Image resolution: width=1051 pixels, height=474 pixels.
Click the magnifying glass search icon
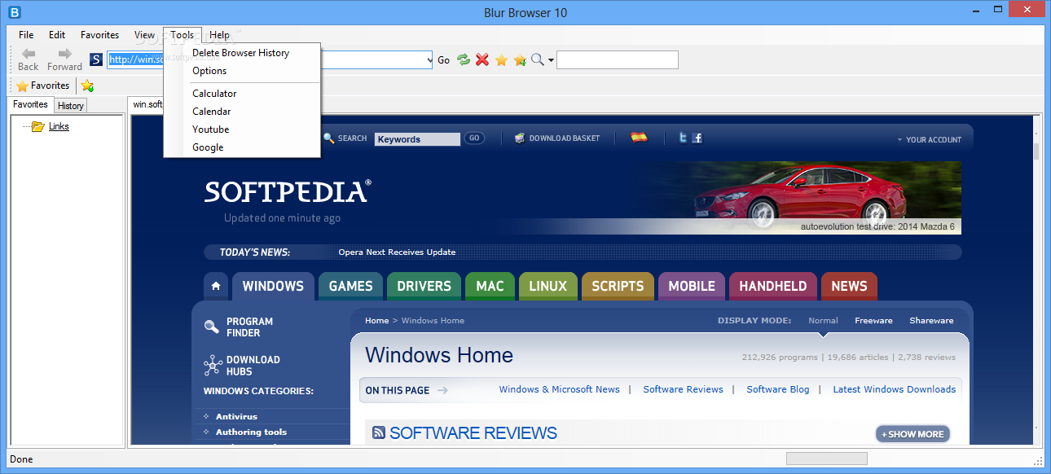click(537, 59)
